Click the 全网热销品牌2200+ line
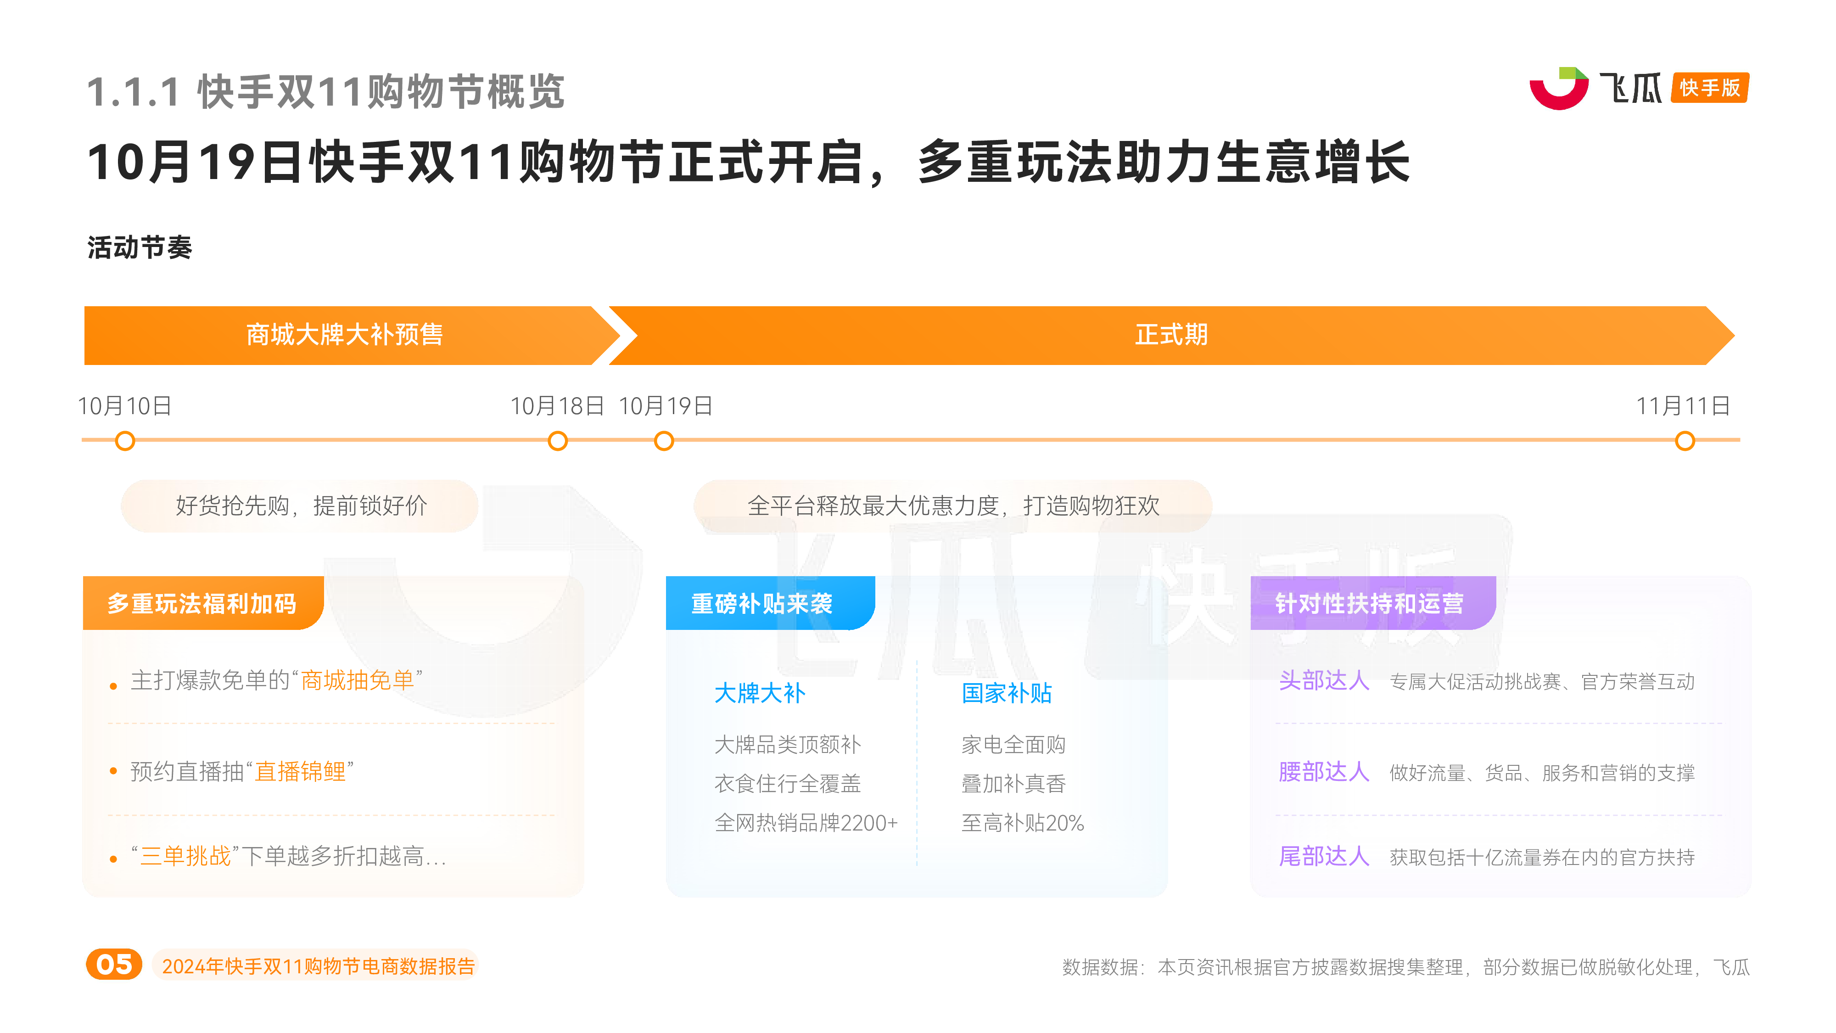This screenshot has height=1033, width=1836. tap(806, 823)
